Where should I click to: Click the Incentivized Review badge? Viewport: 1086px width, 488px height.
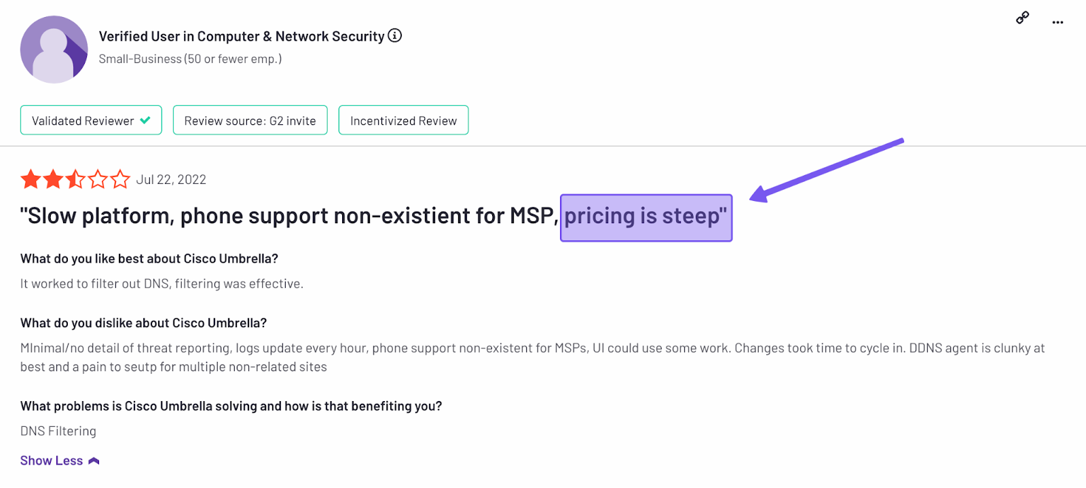(403, 120)
